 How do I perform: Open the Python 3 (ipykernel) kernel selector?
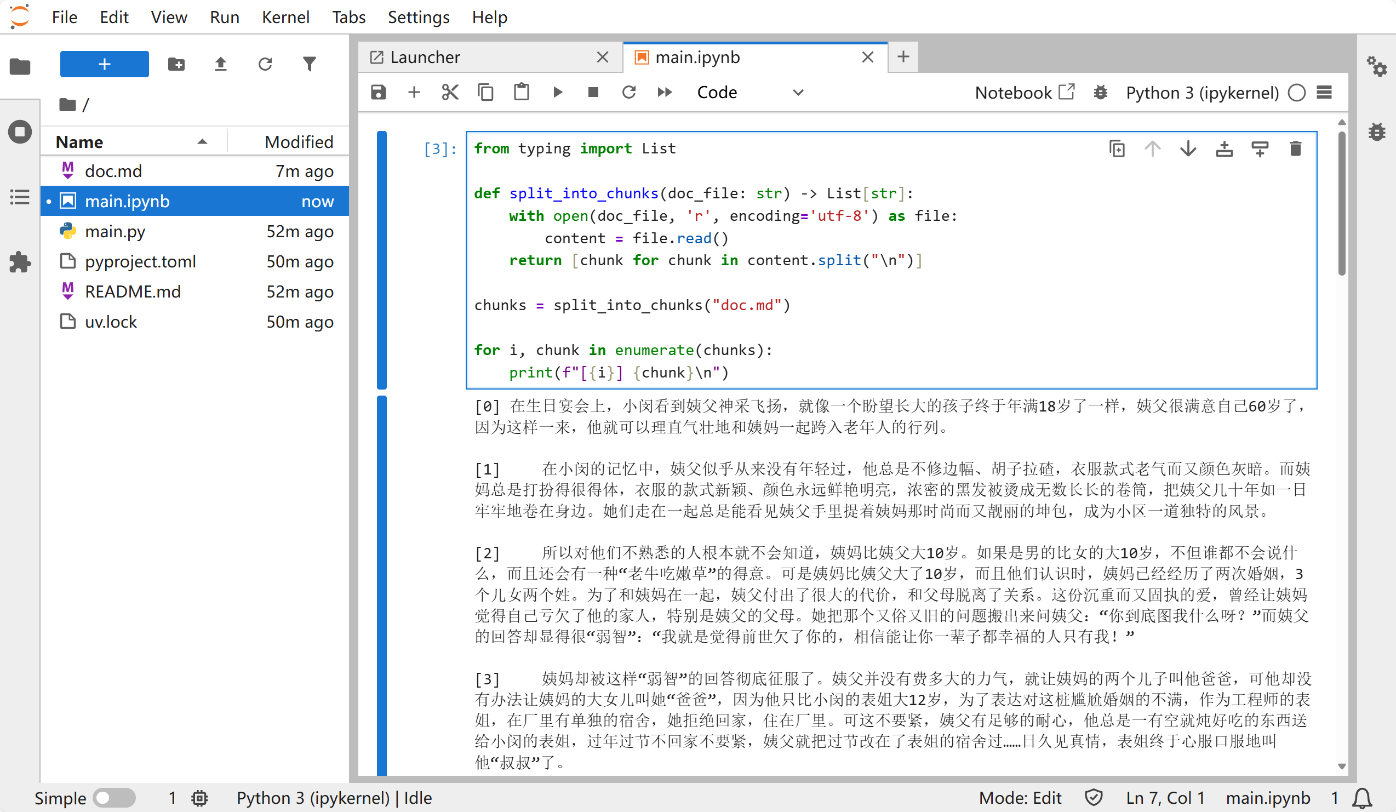[x=1202, y=93]
